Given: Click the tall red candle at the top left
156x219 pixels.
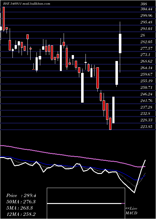Looking at the screenshot, I should (4, 18).
